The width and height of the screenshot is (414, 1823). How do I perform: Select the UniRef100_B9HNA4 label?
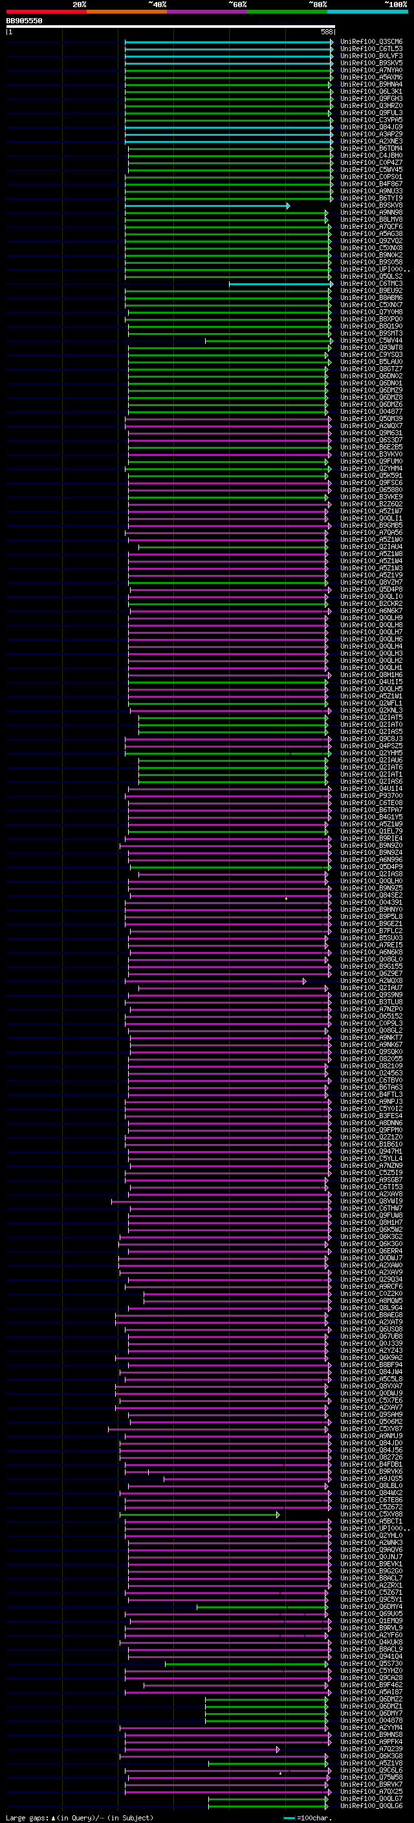(371, 84)
